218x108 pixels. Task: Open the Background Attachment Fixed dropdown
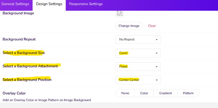point(138,67)
